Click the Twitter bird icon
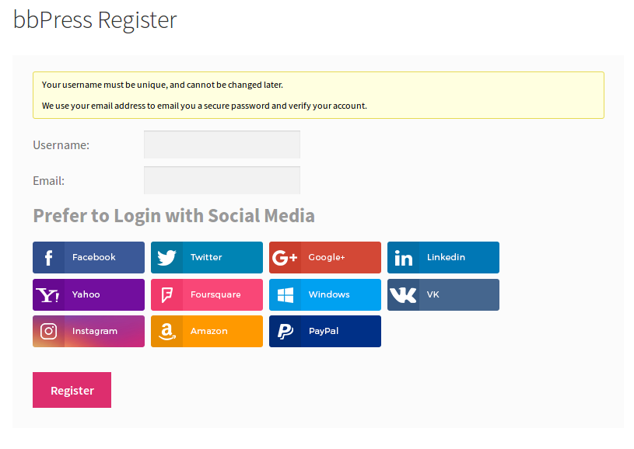The height and width of the screenshot is (449, 634). (166, 258)
